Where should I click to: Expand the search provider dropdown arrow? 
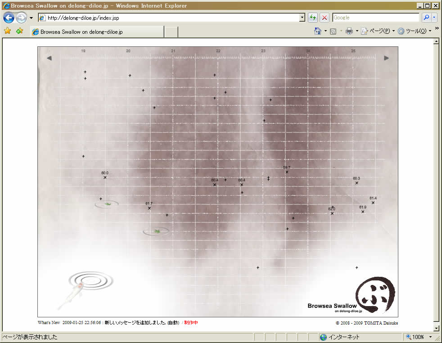click(434, 18)
